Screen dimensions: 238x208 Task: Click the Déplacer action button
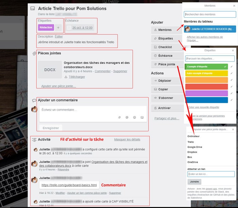[167, 81]
